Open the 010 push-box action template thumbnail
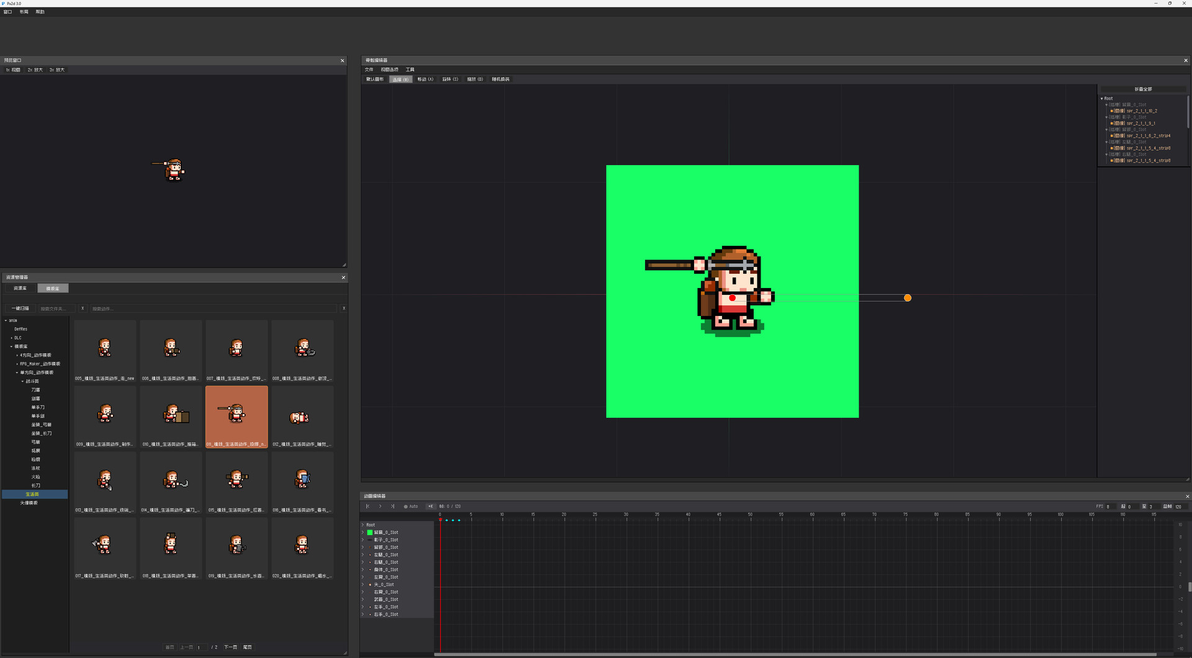 coord(171,417)
